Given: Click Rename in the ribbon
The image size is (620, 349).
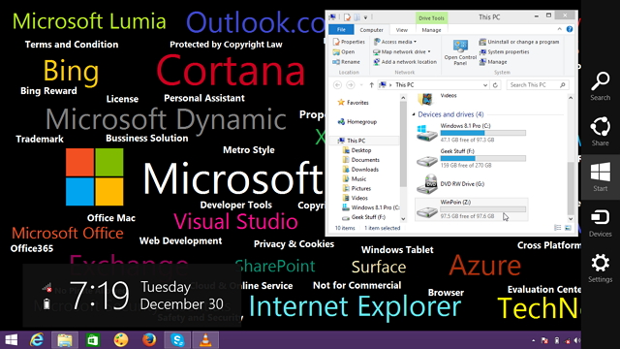Looking at the screenshot, I should pos(346,62).
